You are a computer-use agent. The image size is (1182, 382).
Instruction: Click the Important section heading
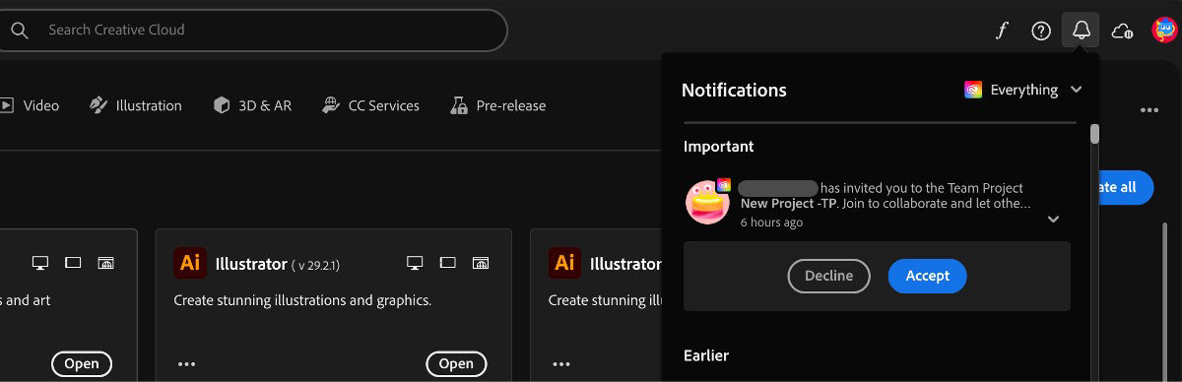(719, 146)
